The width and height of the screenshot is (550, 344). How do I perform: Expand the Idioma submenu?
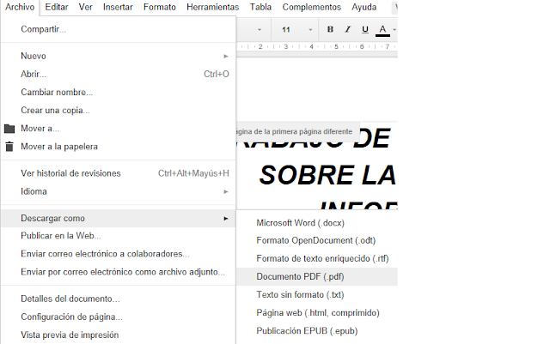click(119, 191)
